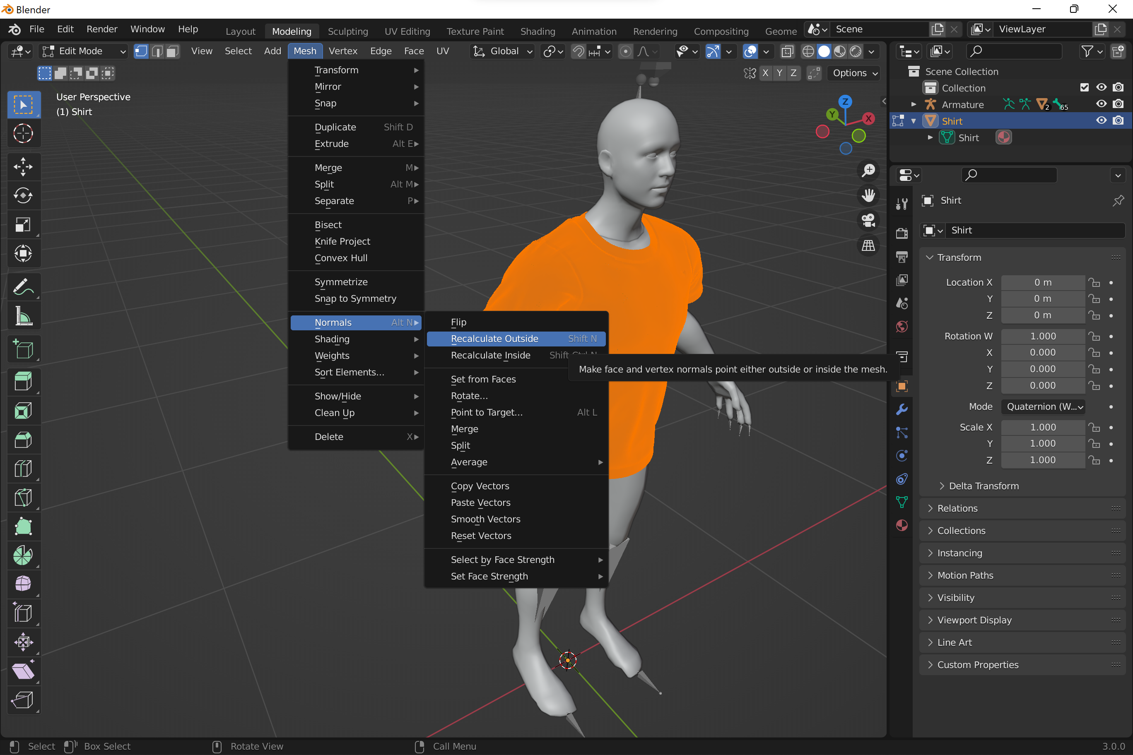Screen dimensions: 1133x755
Task: Click the Flip normals menu entry
Action: click(x=458, y=322)
